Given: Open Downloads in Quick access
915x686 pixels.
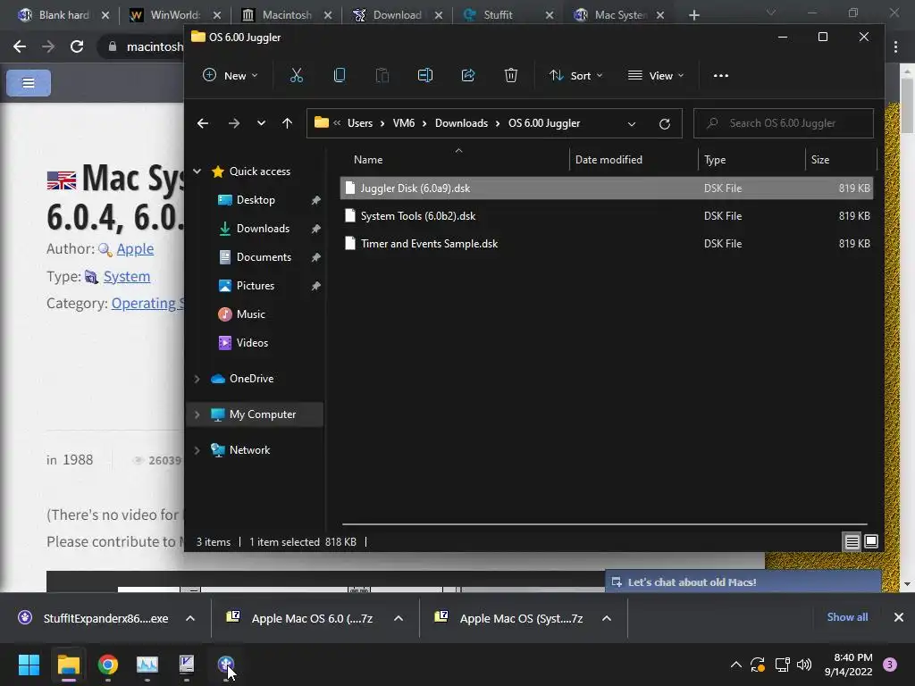Looking at the screenshot, I should pos(263,229).
